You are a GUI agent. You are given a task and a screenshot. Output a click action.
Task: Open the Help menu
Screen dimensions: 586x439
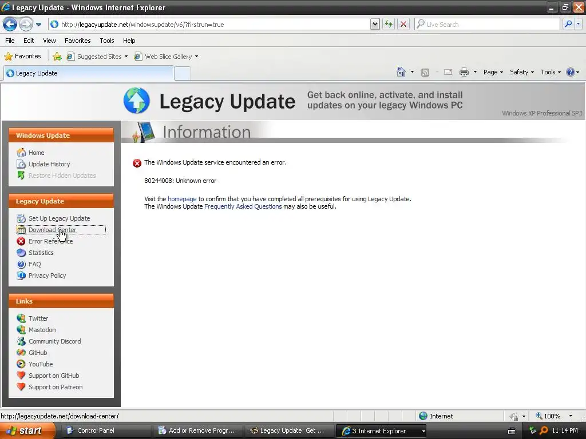click(129, 41)
